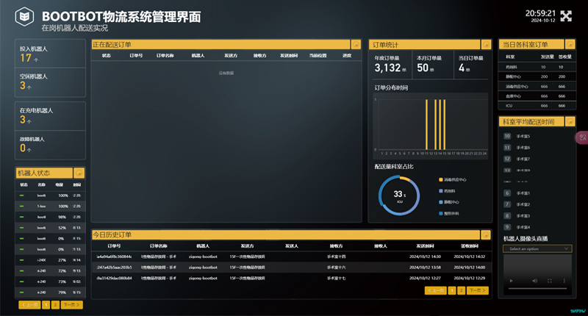Open more options on camera video player
588x316 pixels.
(564, 281)
